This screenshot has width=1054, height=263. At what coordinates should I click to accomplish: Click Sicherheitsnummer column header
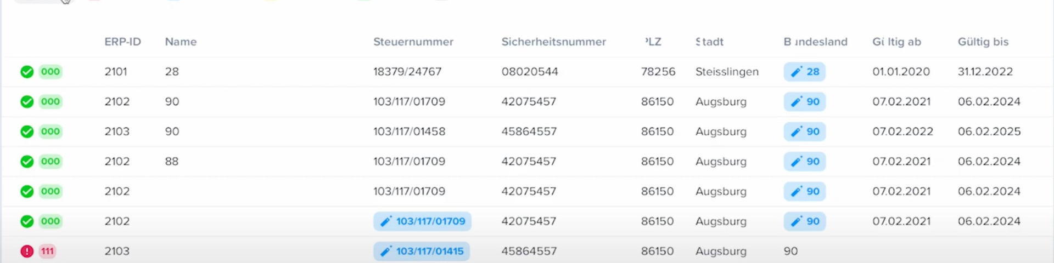pos(553,42)
